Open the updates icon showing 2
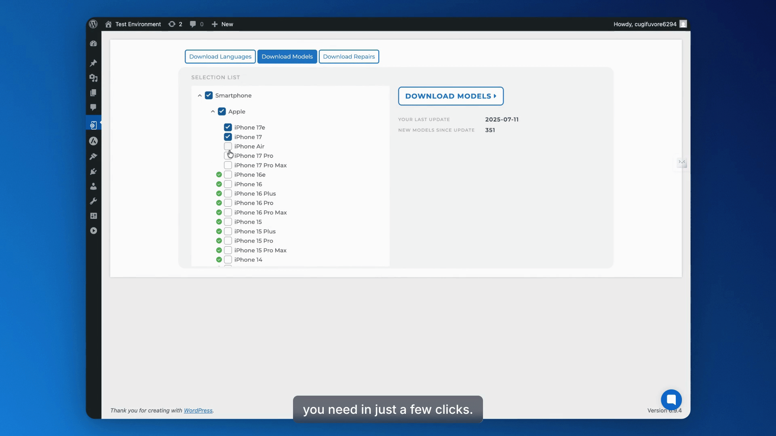This screenshot has width=776, height=436. tap(172, 24)
